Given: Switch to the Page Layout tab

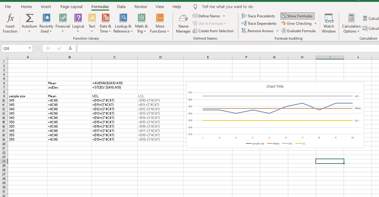Looking at the screenshot, I should (x=71, y=7).
